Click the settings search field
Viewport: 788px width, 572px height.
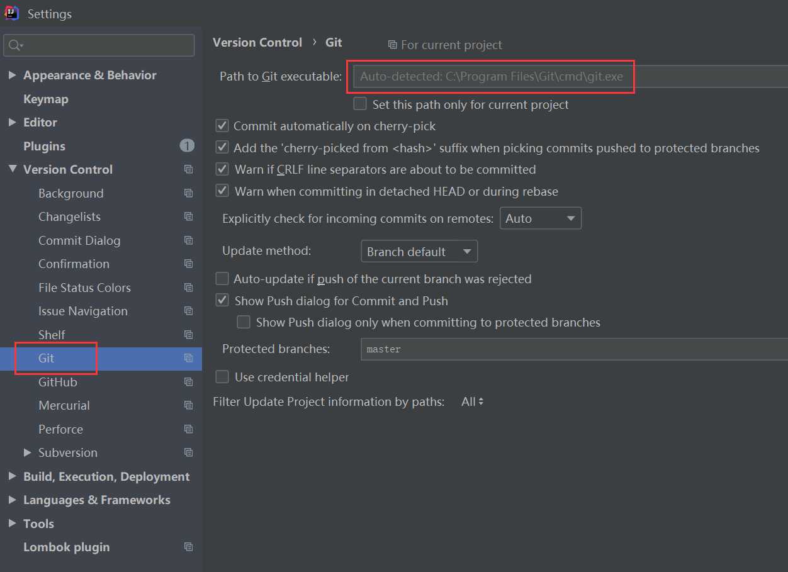(x=99, y=45)
